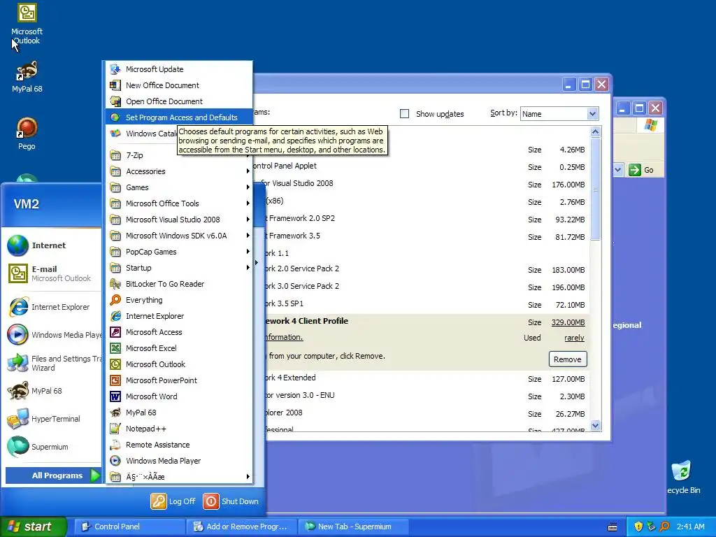Open the Sort by Name dropdown

pyautogui.click(x=559, y=114)
